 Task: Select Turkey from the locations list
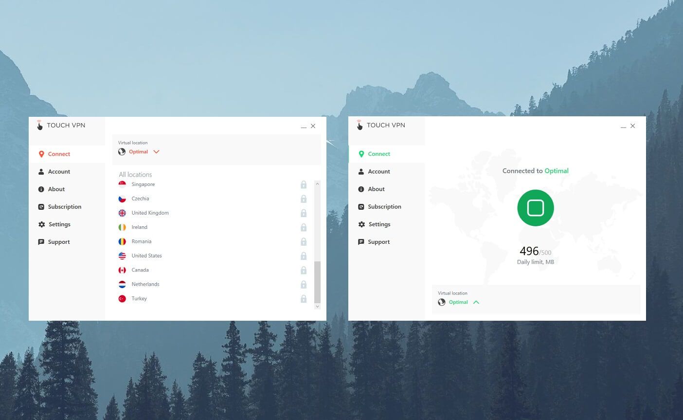pos(213,298)
